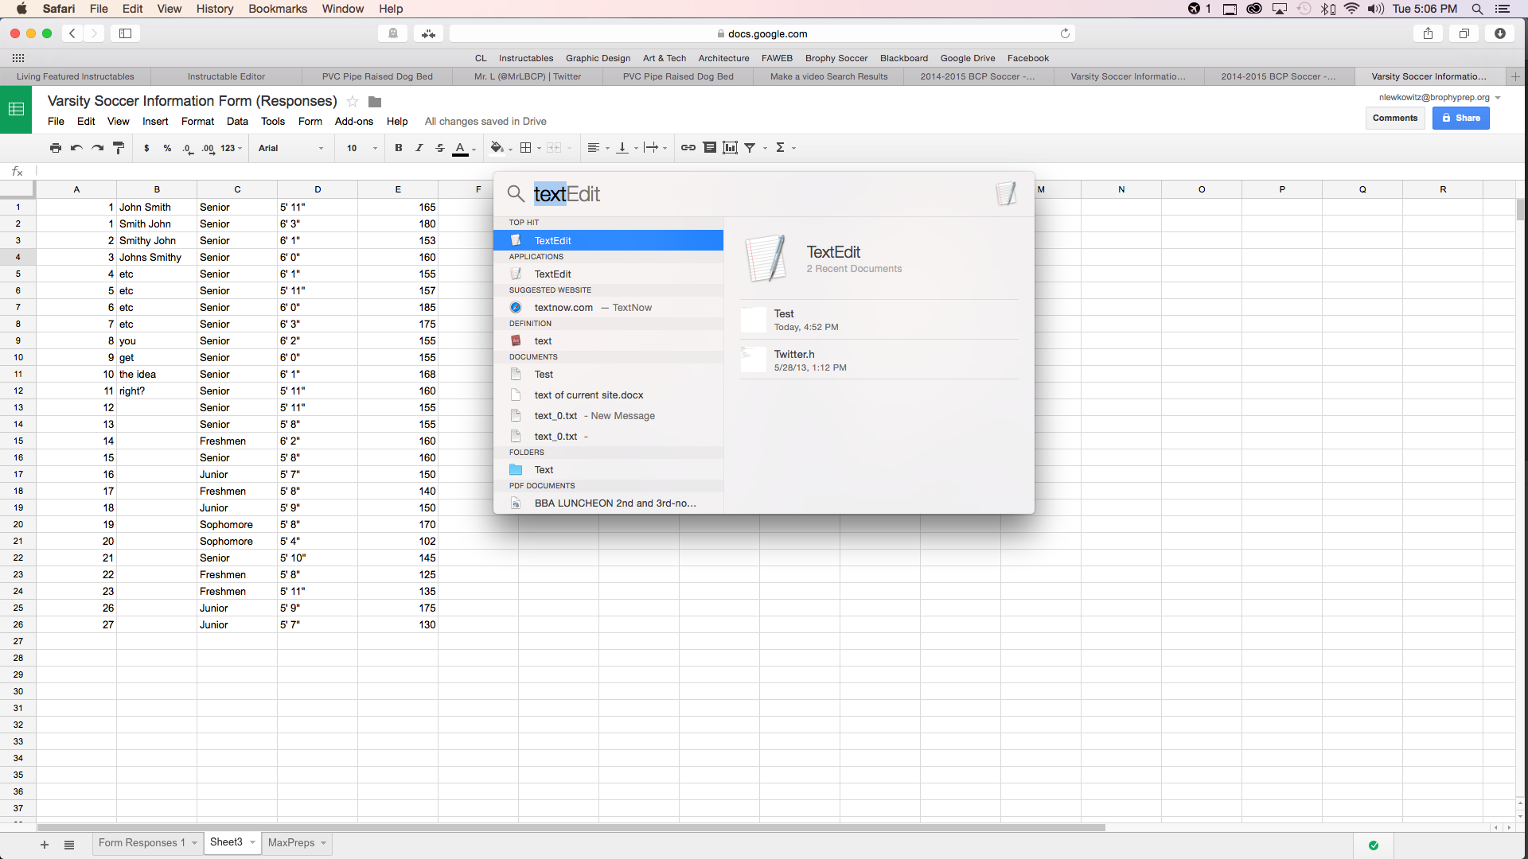
Task: Toggle strikethrough formatting
Action: click(x=440, y=148)
